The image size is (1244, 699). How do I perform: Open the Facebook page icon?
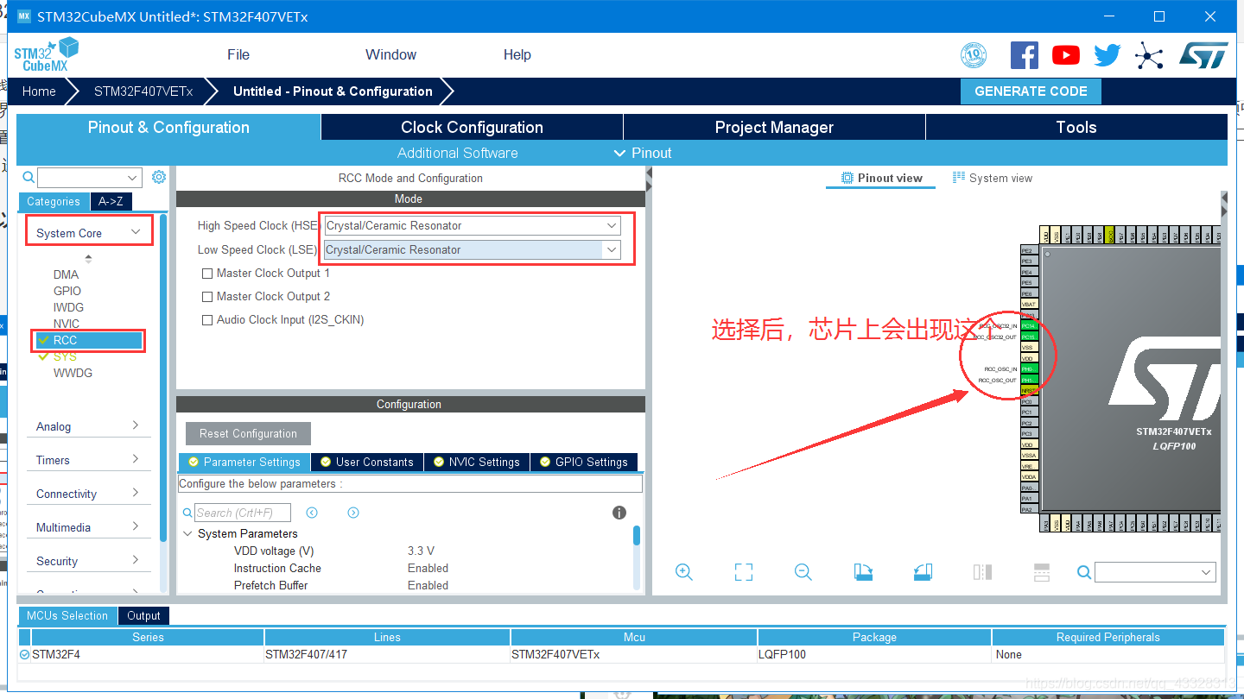click(x=1025, y=55)
